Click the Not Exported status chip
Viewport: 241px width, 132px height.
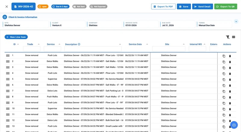point(98,6)
